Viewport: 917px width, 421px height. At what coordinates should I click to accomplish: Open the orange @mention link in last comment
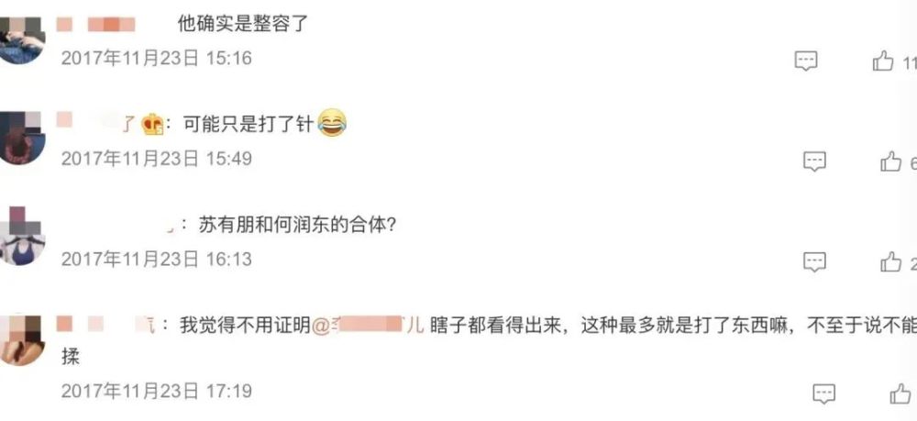pos(368,325)
